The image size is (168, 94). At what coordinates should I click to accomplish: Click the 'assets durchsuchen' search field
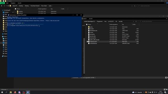tap(152, 6)
